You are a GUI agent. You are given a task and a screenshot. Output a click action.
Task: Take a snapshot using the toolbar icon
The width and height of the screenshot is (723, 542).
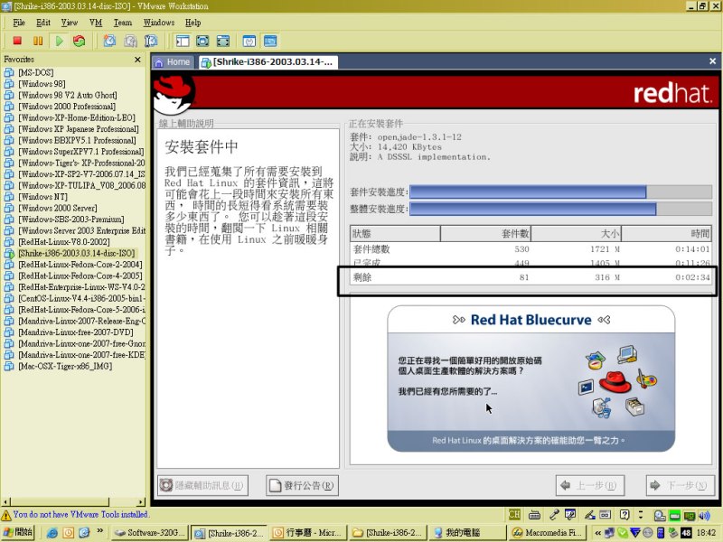109,41
